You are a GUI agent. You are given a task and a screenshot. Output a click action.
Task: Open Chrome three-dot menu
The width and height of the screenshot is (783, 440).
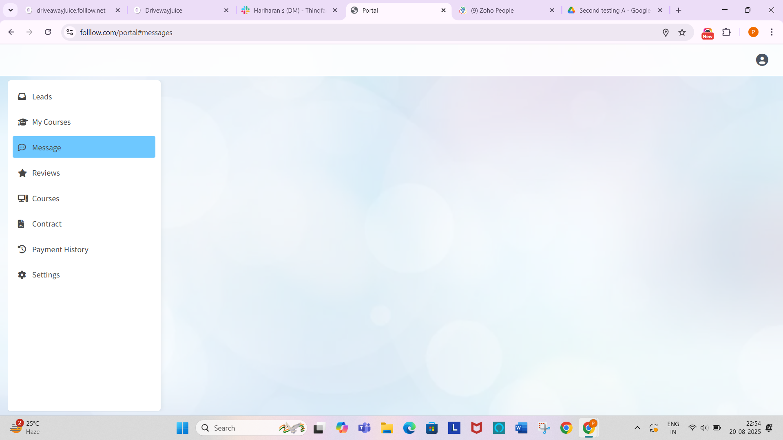pyautogui.click(x=772, y=32)
